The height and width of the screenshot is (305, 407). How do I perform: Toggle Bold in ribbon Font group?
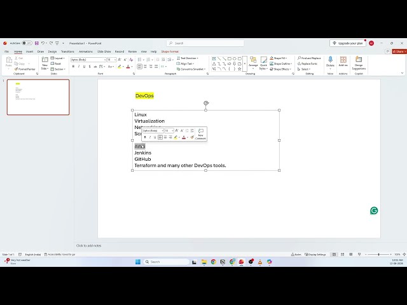74,67
